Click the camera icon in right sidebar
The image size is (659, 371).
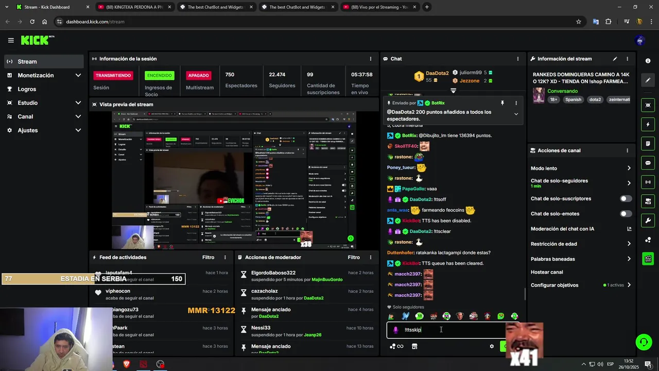coord(648,201)
